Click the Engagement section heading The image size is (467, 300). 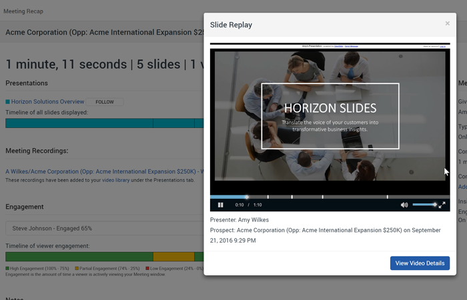pyautogui.click(x=25, y=207)
